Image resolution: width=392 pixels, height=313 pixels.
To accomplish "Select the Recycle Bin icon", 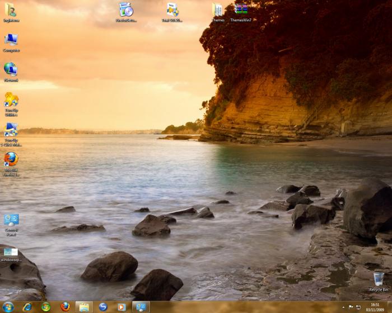I will coord(379,279).
